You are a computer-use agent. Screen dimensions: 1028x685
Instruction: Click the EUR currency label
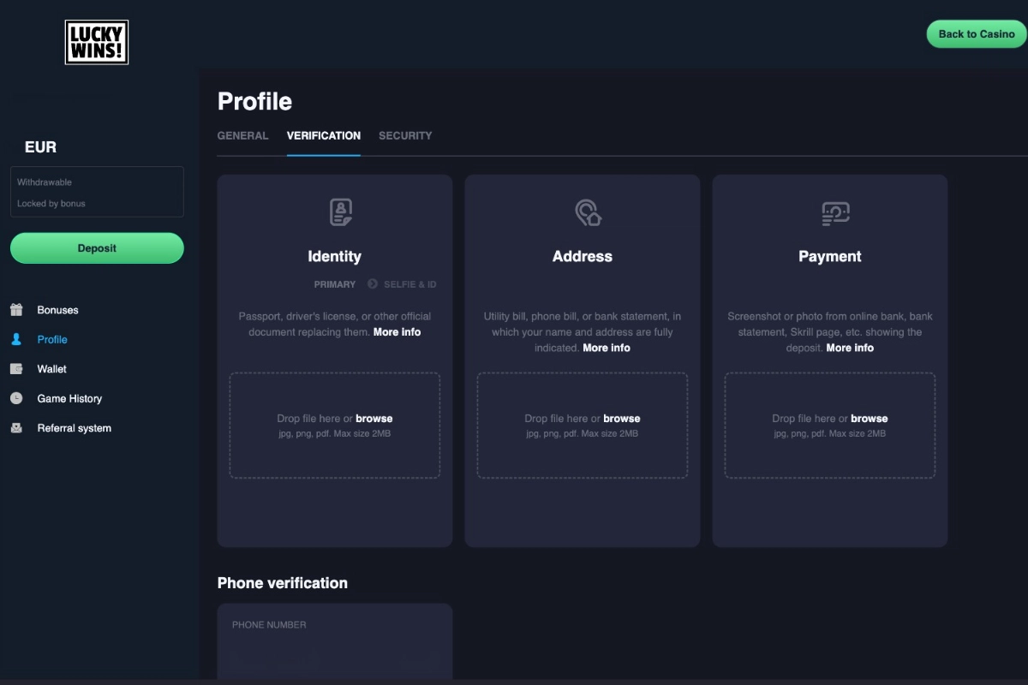(41, 147)
